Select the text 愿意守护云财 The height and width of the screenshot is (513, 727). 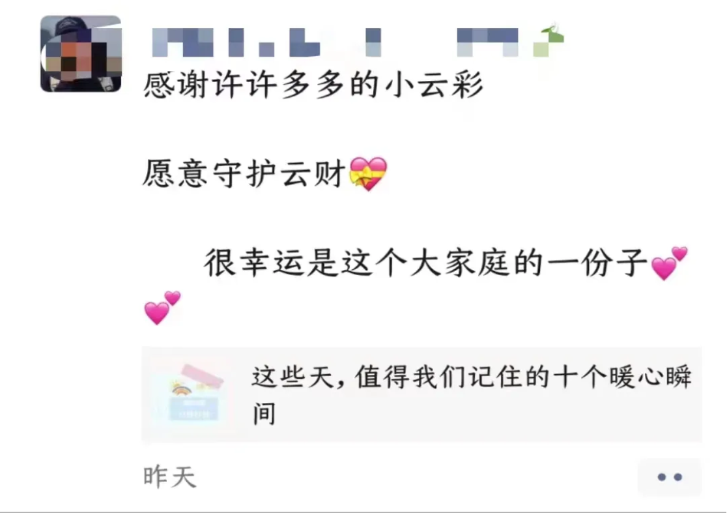[244, 174]
